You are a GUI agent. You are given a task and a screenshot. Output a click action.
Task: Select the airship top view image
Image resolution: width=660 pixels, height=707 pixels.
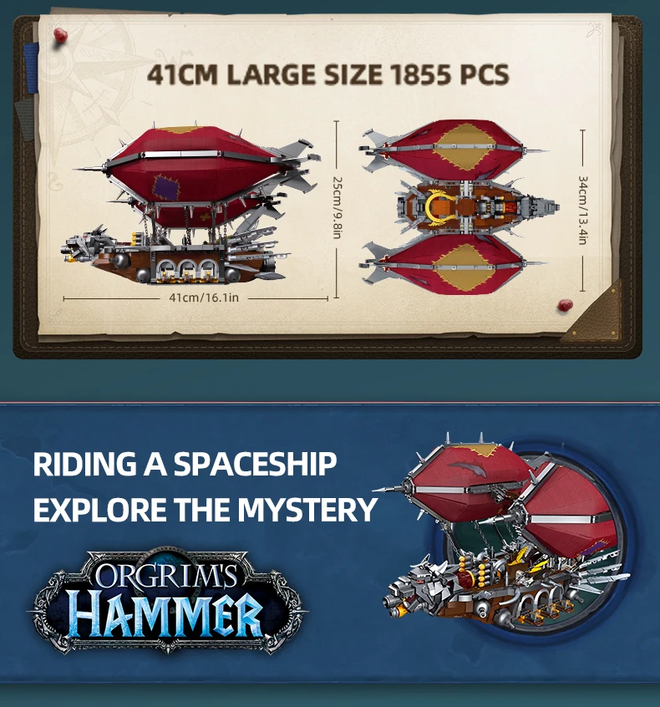pos(459,207)
